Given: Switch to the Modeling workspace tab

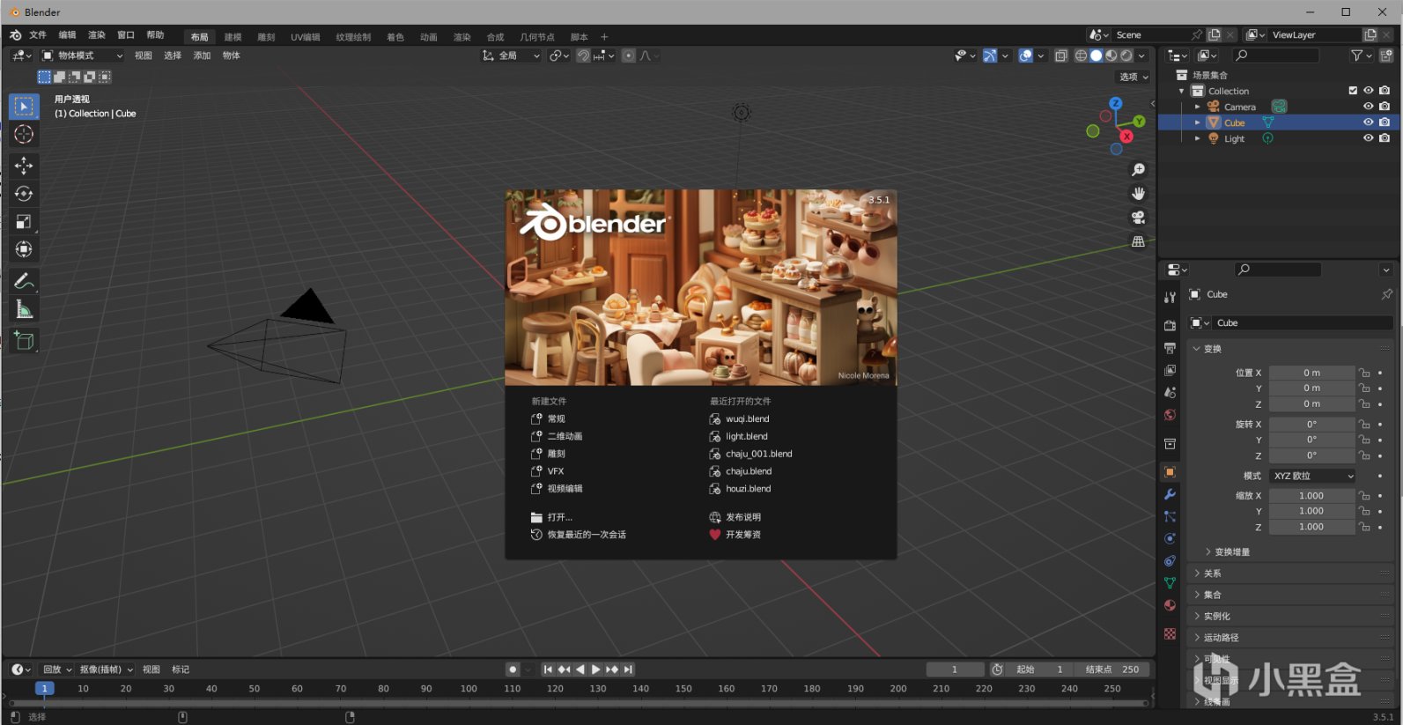Looking at the screenshot, I should click(x=233, y=37).
